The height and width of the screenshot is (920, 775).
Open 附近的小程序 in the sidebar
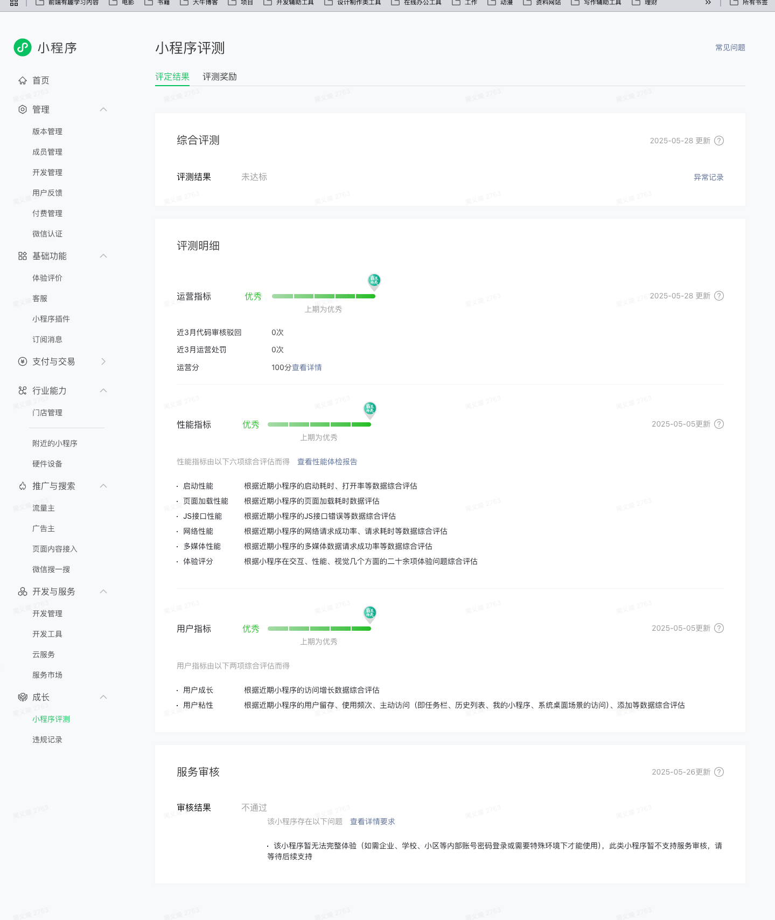[55, 443]
